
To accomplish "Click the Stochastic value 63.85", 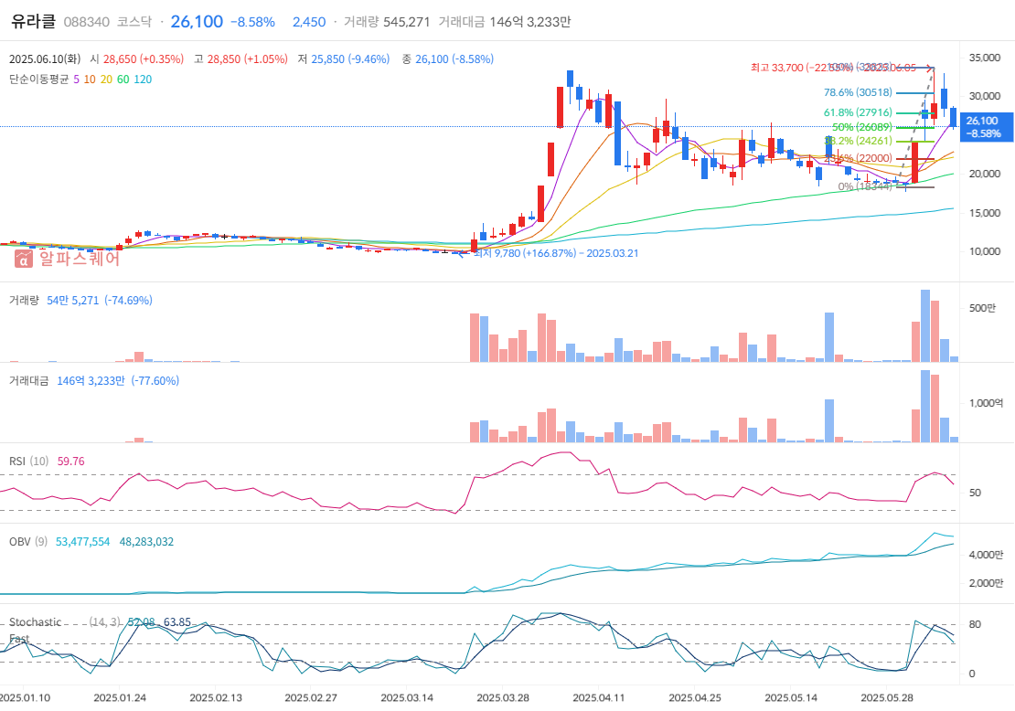I will [176, 622].
